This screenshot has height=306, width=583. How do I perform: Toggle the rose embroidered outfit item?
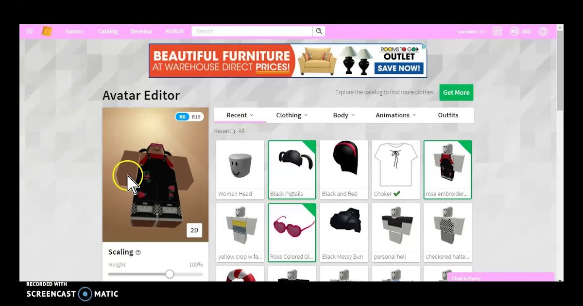(448, 170)
